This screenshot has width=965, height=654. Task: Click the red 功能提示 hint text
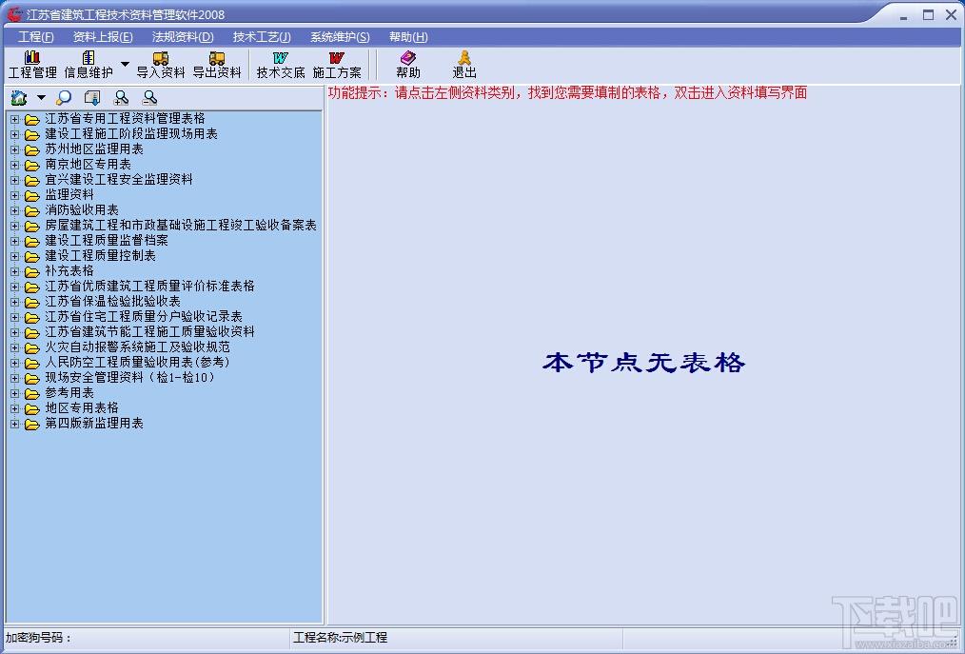coord(567,93)
